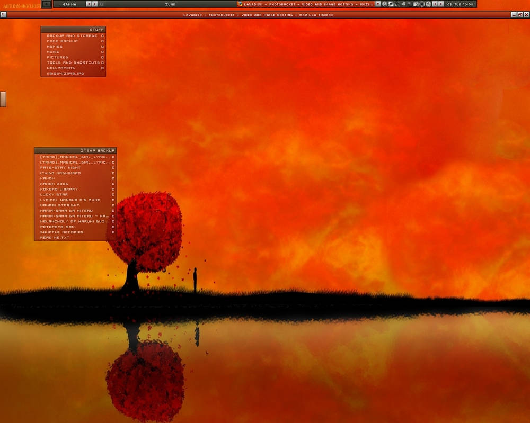This screenshot has height=423, width=530.
Task: Open Lyrical Nanoha A's Zune folder
Action: pyautogui.click(x=75, y=200)
